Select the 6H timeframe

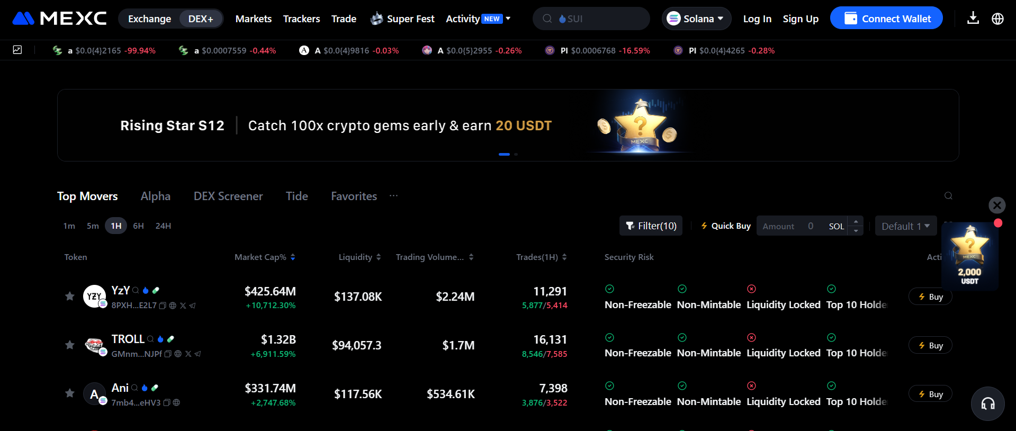139,226
